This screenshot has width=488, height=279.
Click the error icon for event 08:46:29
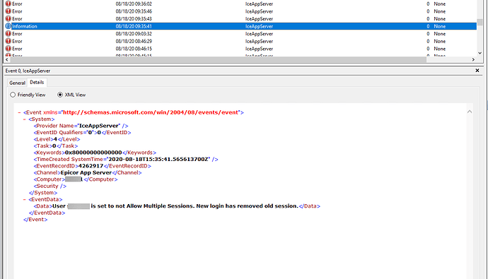click(8, 41)
